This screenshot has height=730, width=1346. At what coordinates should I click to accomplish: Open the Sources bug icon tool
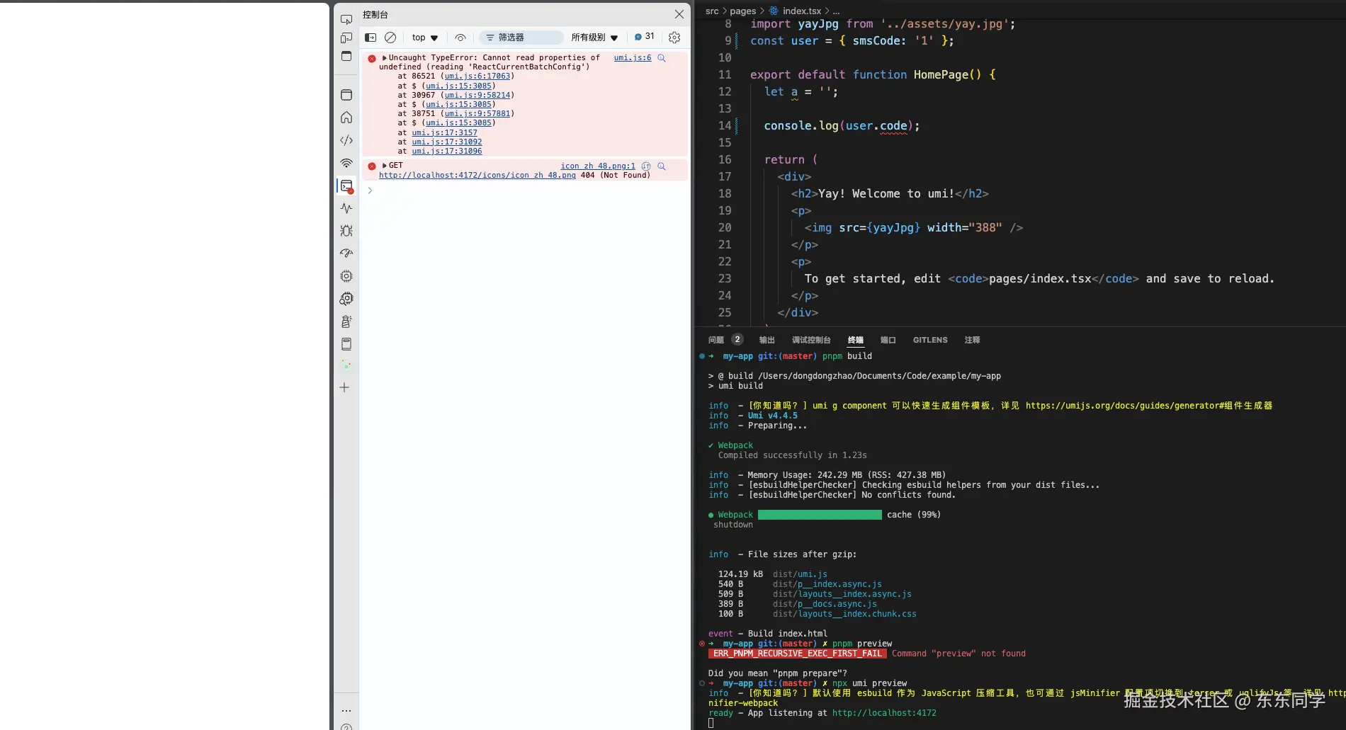tap(346, 231)
